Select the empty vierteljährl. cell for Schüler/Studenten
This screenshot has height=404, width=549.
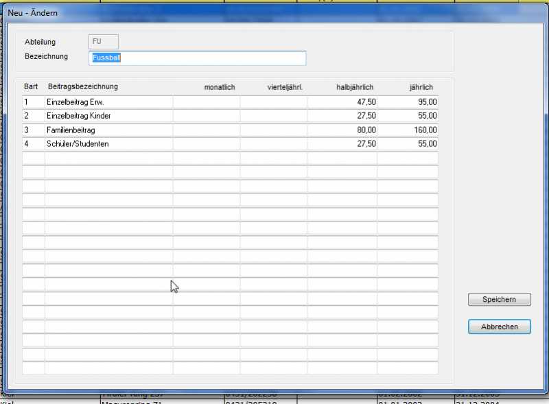coord(274,144)
